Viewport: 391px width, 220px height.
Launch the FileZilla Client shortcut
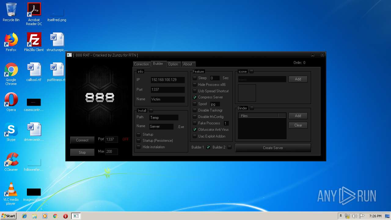click(x=34, y=42)
